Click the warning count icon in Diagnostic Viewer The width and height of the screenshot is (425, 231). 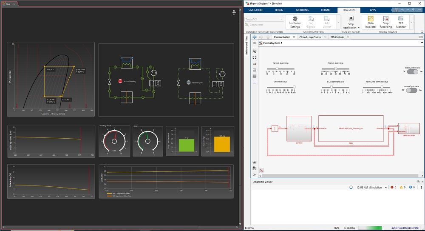tap(402, 187)
